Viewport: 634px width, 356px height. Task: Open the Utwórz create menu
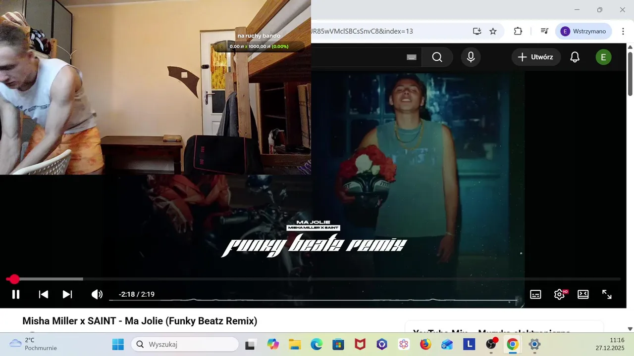pos(536,57)
